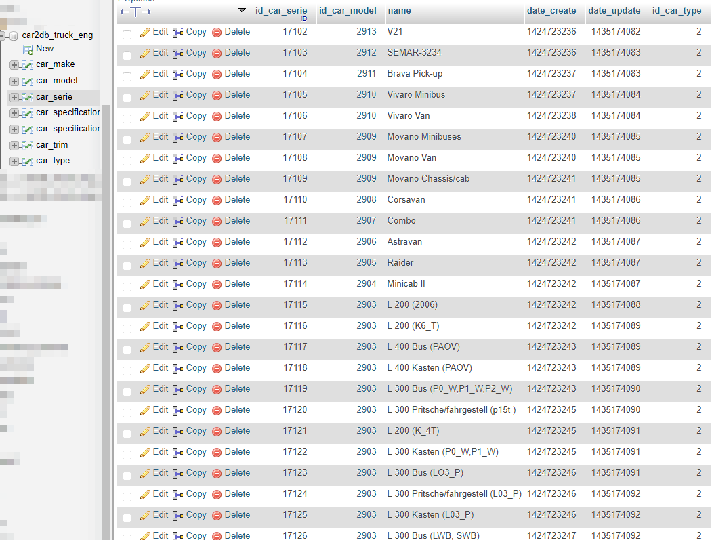This screenshot has width=712, height=540.
Task: Click the car2db_truck_eng database icon
Action: click(x=14, y=35)
